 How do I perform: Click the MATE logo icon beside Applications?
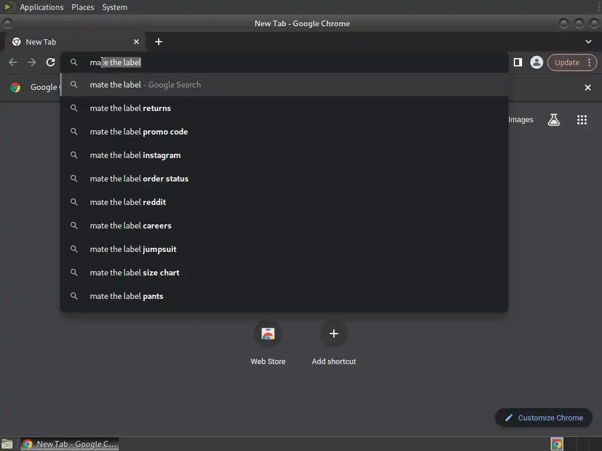pos(9,7)
